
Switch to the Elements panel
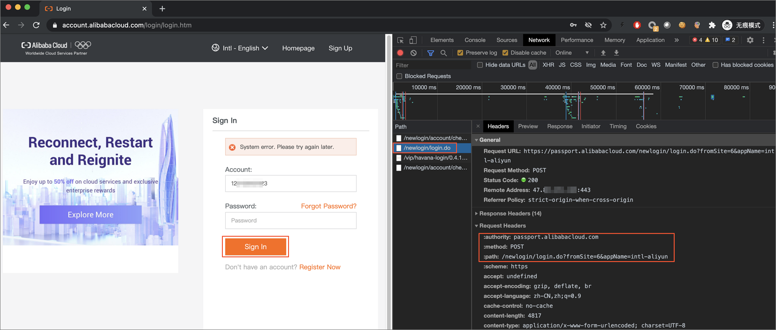click(x=442, y=40)
